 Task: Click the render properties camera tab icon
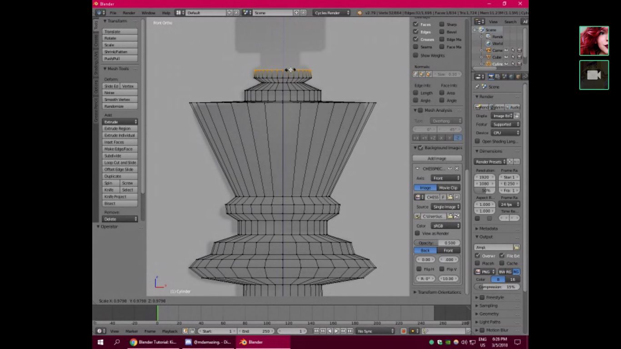[491, 77]
